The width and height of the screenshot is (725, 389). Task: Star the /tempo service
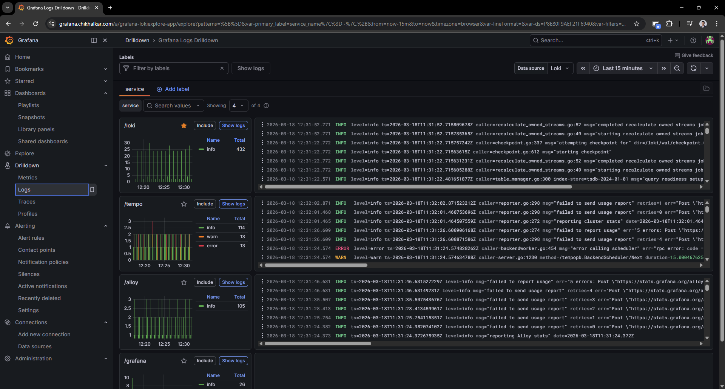coord(184,204)
